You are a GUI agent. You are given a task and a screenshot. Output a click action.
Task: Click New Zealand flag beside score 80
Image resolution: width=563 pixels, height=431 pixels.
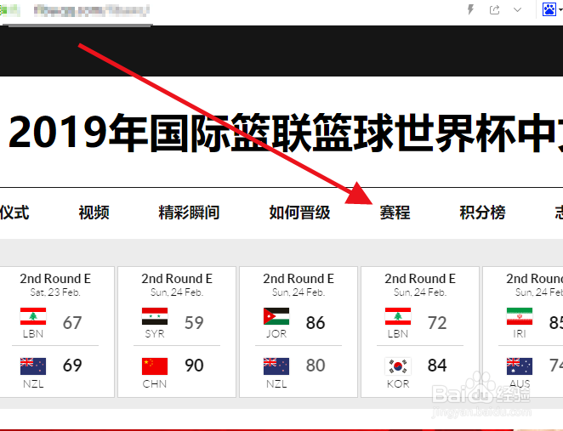point(276,366)
